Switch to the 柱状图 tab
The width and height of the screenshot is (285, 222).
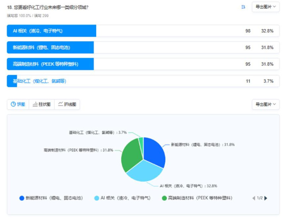[x=42, y=104]
